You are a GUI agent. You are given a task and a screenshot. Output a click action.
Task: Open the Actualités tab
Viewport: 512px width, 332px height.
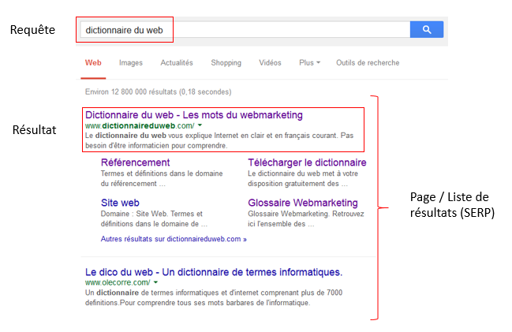pyautogui.click(x=177, y=62)
